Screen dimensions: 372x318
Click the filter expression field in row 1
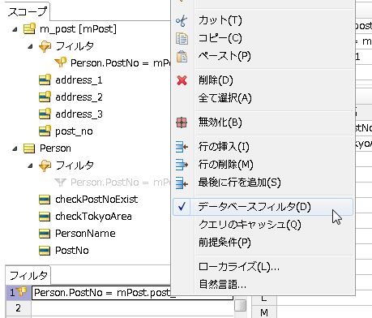(x=132, y=293)
